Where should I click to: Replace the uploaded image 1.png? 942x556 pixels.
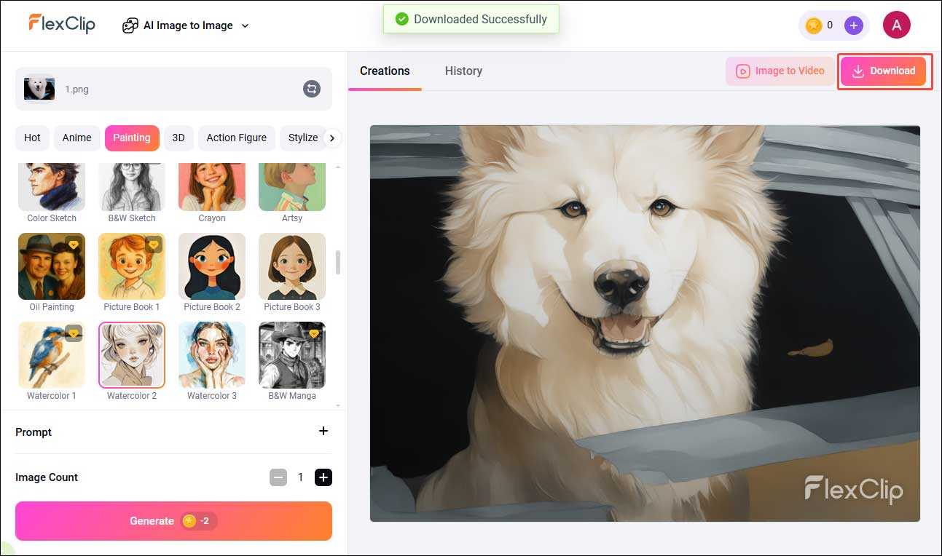312,89
